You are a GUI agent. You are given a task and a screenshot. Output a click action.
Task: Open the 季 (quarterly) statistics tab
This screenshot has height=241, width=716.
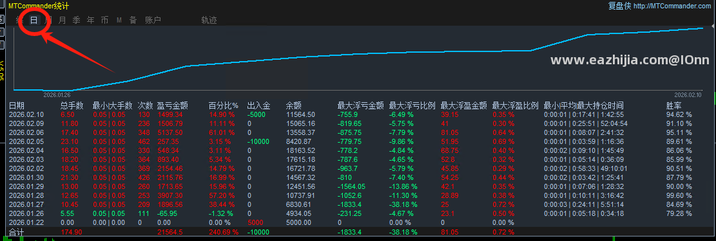coord(77,20)
